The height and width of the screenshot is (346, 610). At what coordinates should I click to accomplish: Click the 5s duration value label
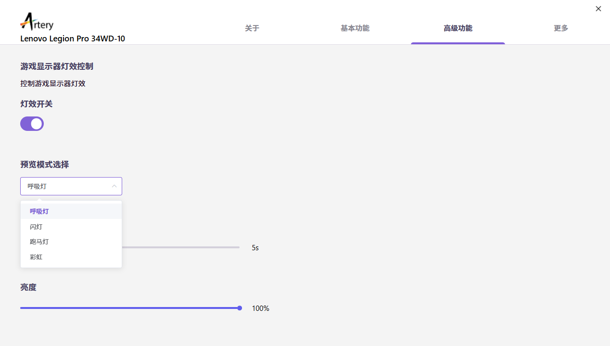click(255, 248)
